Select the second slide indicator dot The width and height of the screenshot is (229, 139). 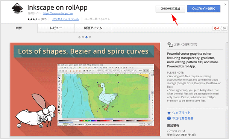83,37
